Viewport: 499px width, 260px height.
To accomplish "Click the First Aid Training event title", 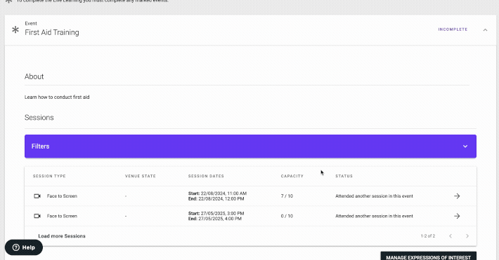I will point(52,32).
